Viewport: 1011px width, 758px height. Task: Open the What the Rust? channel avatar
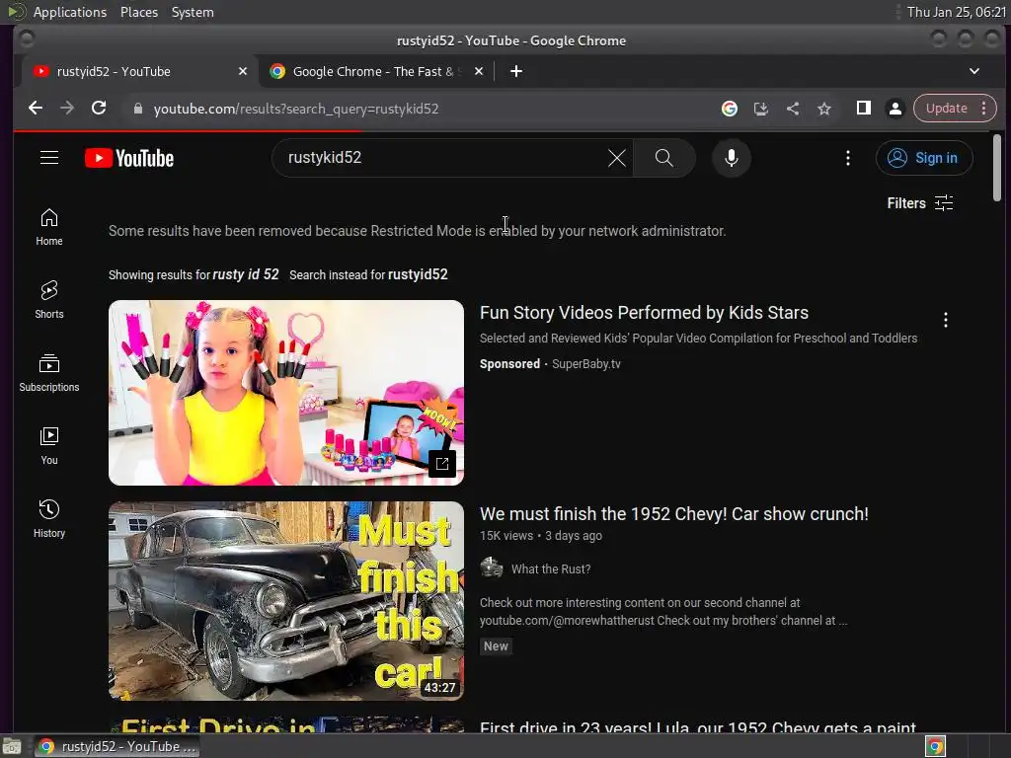[492, 568]
